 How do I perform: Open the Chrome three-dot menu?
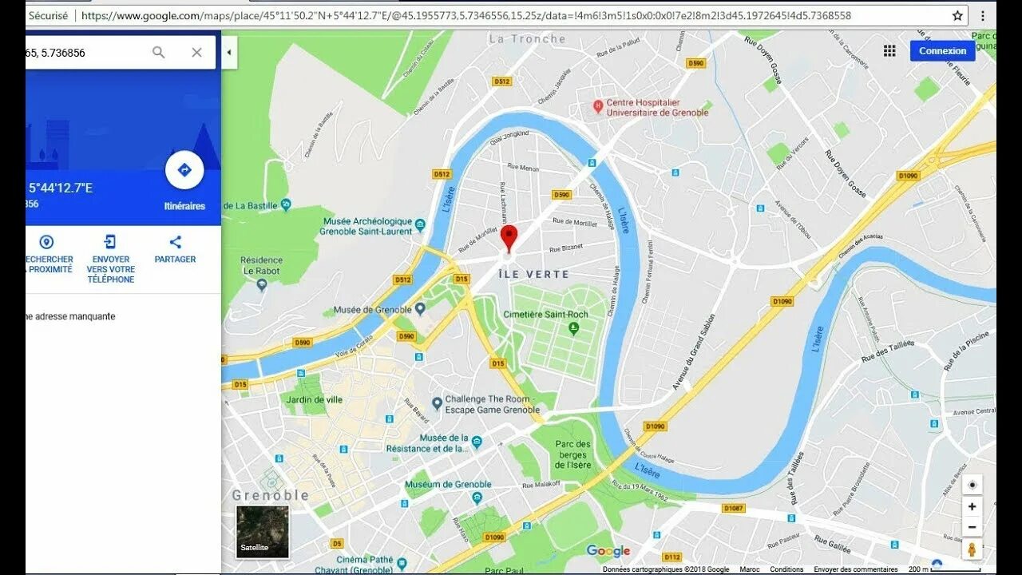982,15
